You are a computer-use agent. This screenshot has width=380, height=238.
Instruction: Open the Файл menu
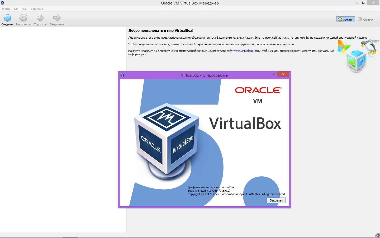pyautogui.click(x=6, y=9)
